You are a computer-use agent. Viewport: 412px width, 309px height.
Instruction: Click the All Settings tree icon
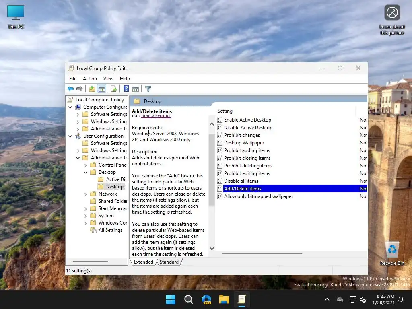point(93,230)
